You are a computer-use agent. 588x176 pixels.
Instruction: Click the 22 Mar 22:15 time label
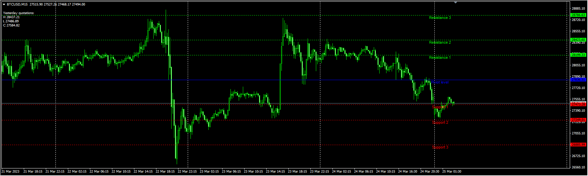pos(187,172)
